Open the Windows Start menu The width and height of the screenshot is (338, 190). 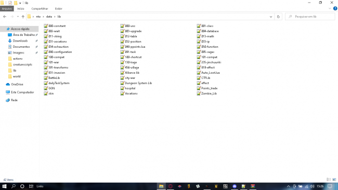[x=4, y=186]
